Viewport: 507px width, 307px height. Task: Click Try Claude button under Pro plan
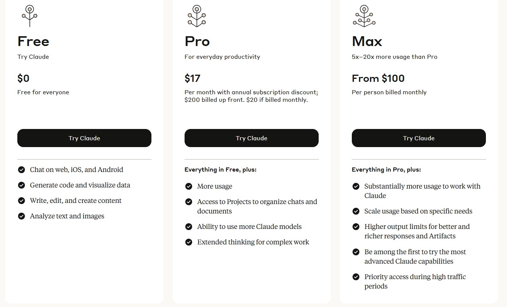(252, 138)
